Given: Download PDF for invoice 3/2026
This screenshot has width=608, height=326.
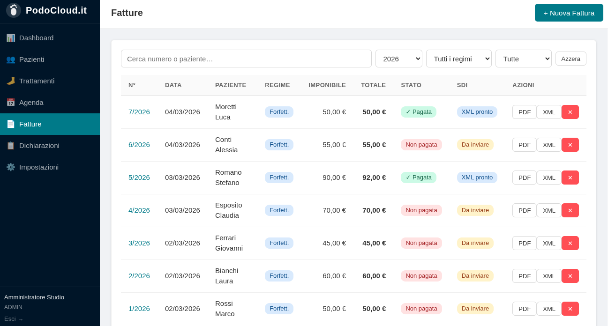Looking at the screenshot, I should coord(525,243).
